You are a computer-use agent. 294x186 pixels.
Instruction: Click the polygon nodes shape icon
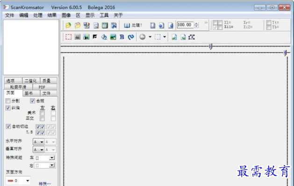192,37
